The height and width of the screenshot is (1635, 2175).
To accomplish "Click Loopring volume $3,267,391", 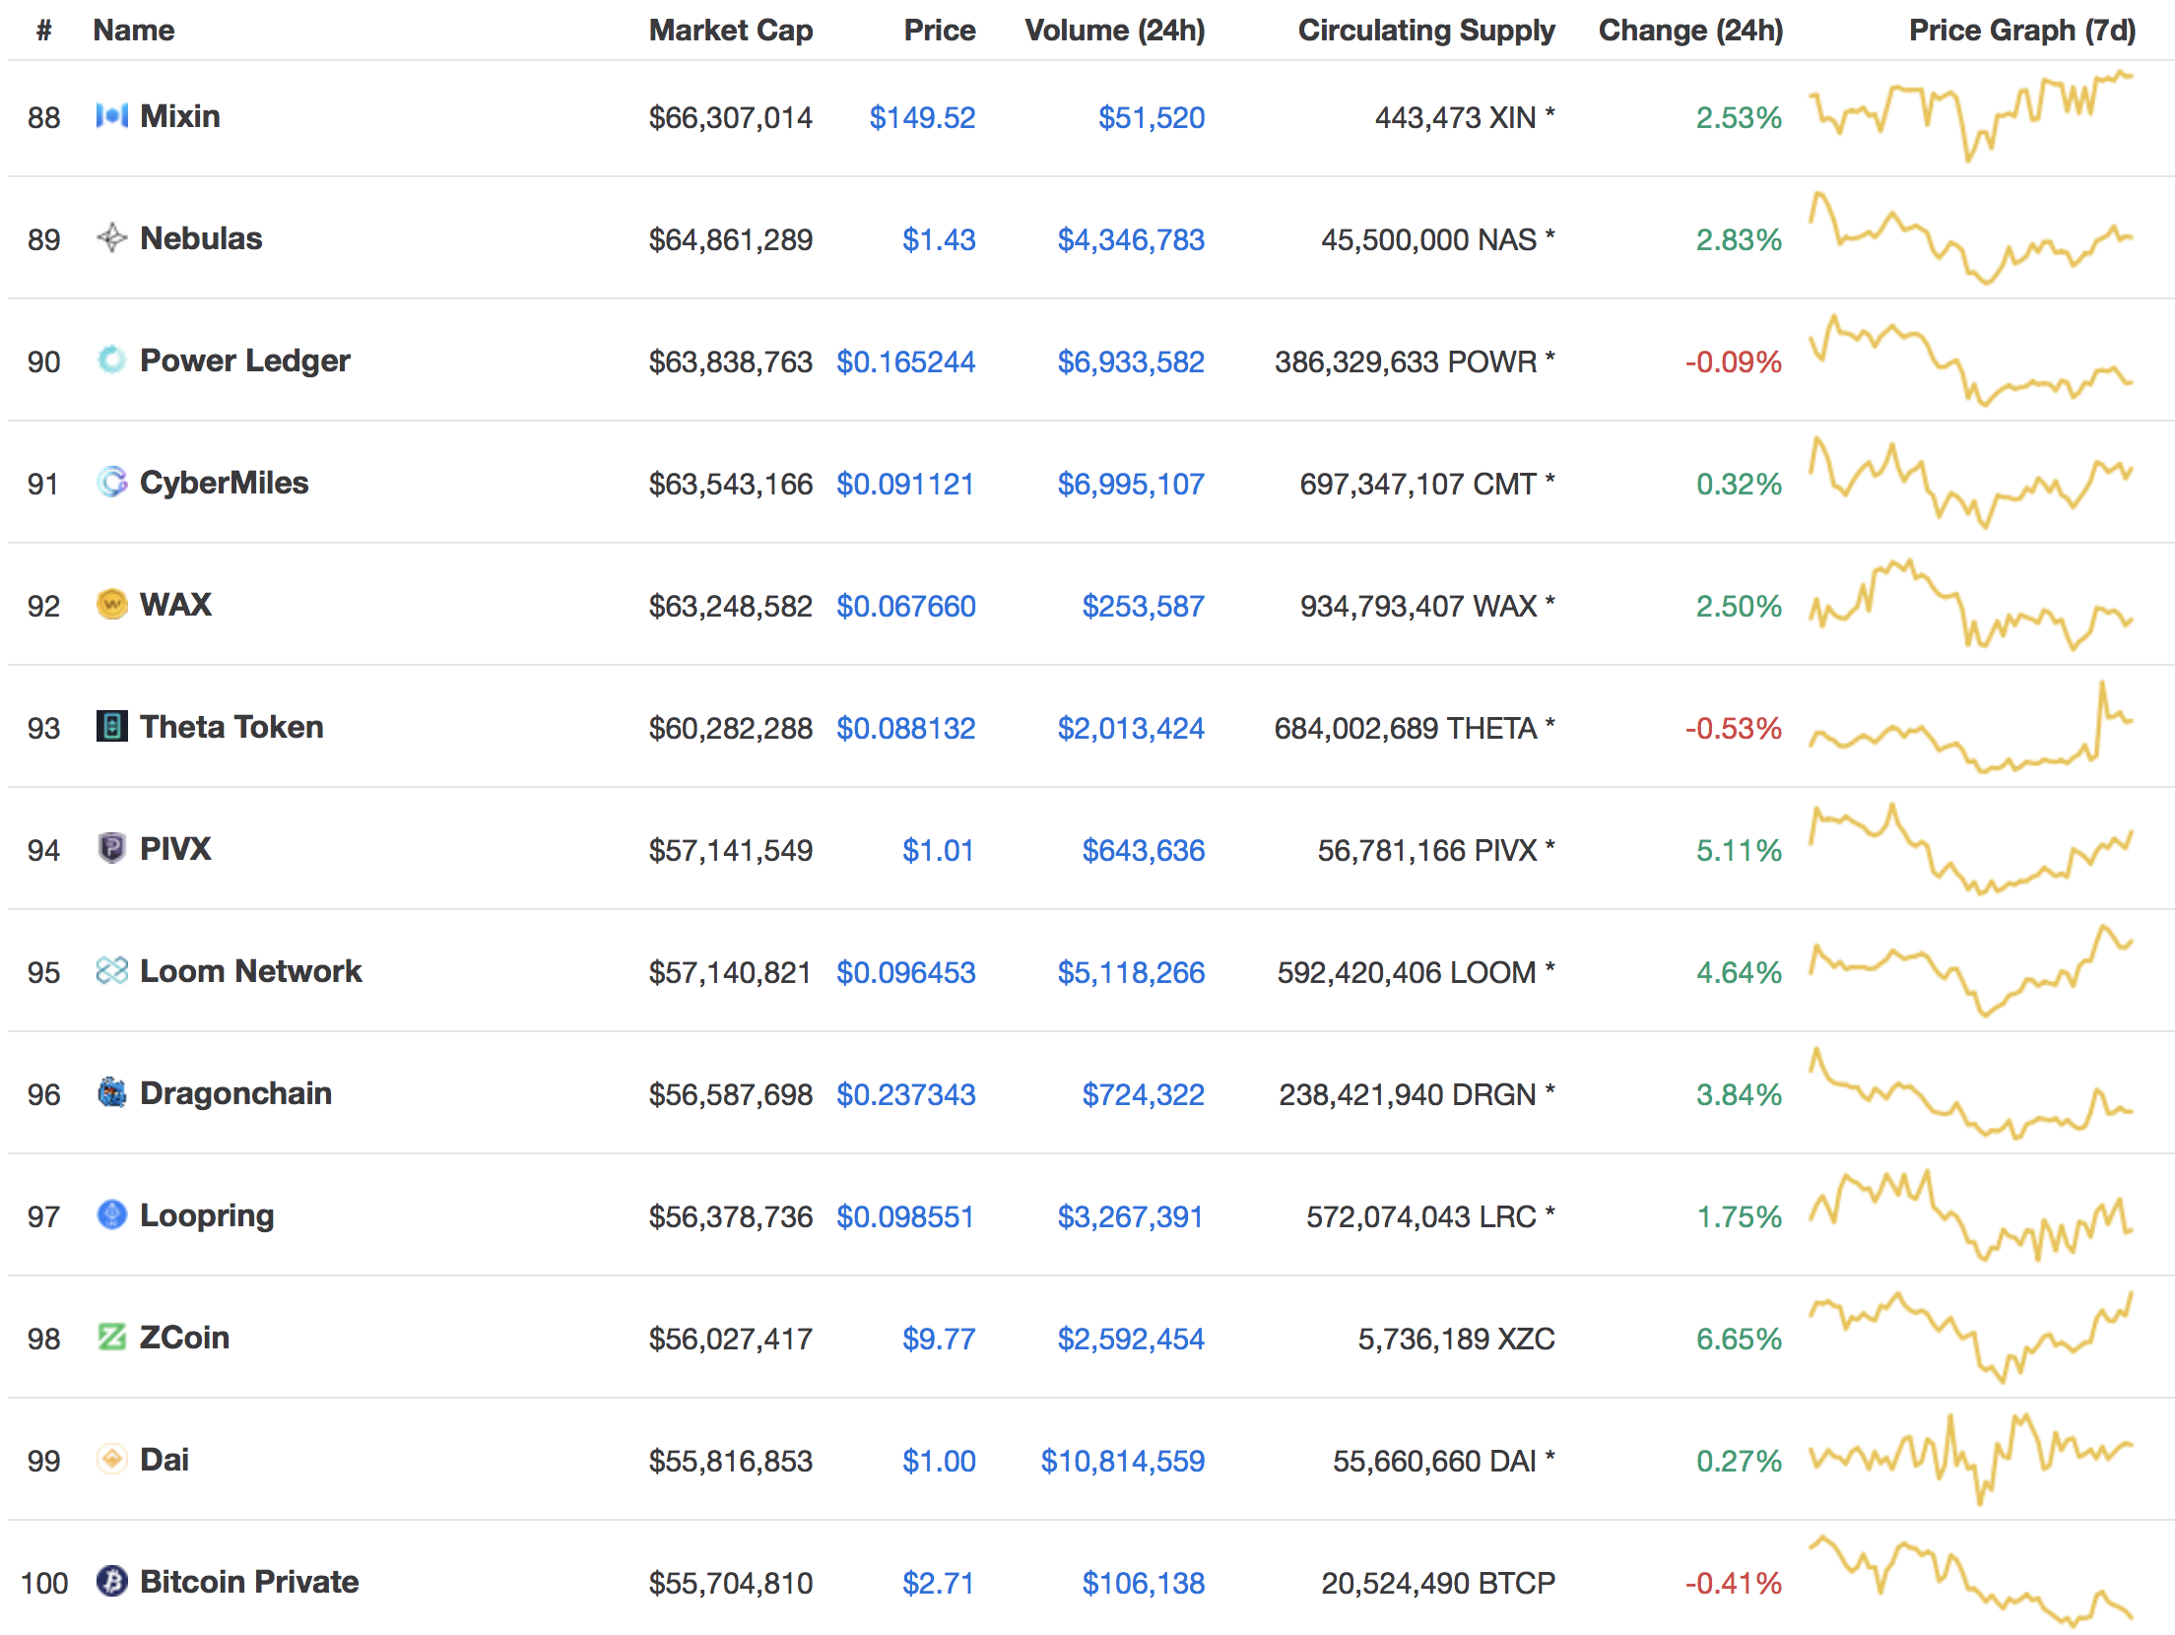I will [x=1131, y=1216].
